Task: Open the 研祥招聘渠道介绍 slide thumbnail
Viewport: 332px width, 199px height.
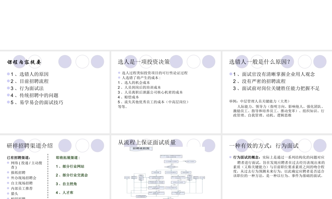Action: pos(55,167)
